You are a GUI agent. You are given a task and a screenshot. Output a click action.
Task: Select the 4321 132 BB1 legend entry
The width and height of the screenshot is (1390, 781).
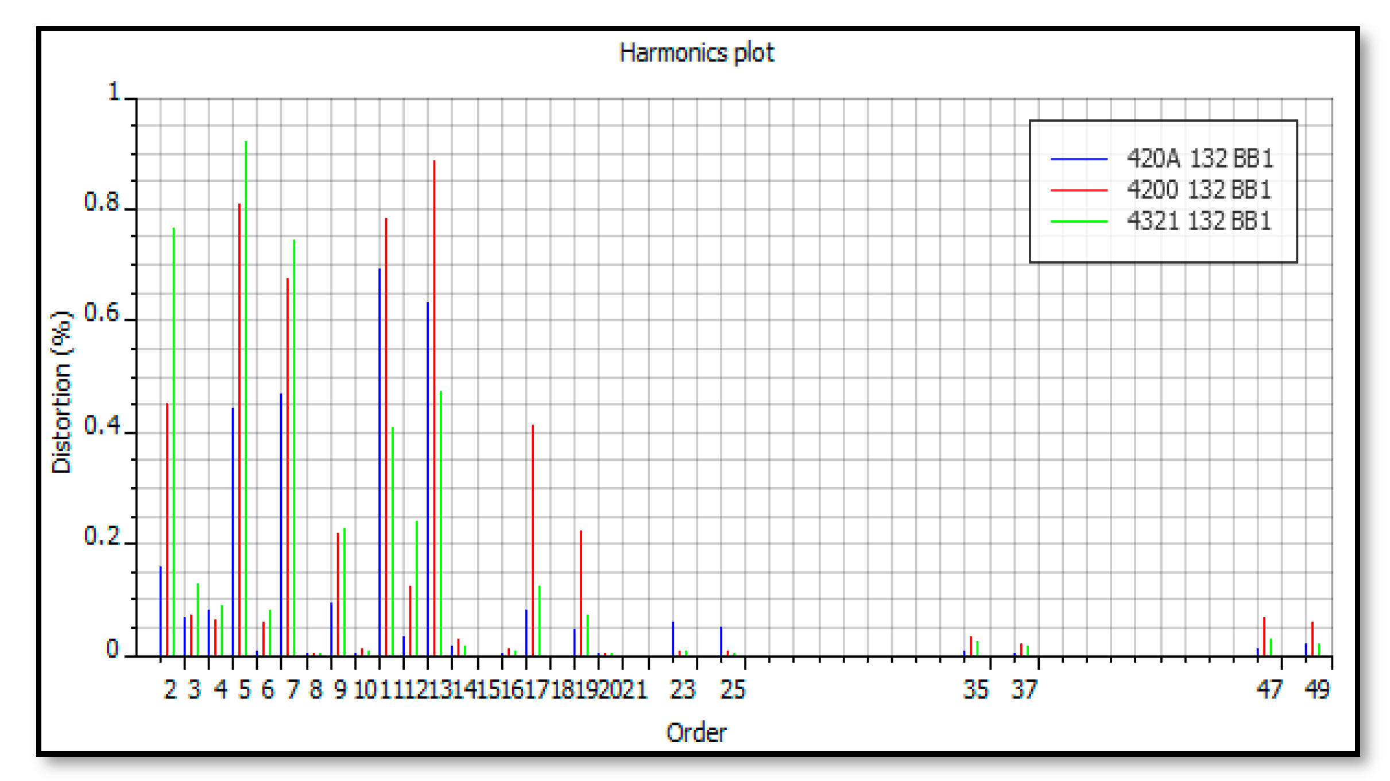coord(1199,221)
